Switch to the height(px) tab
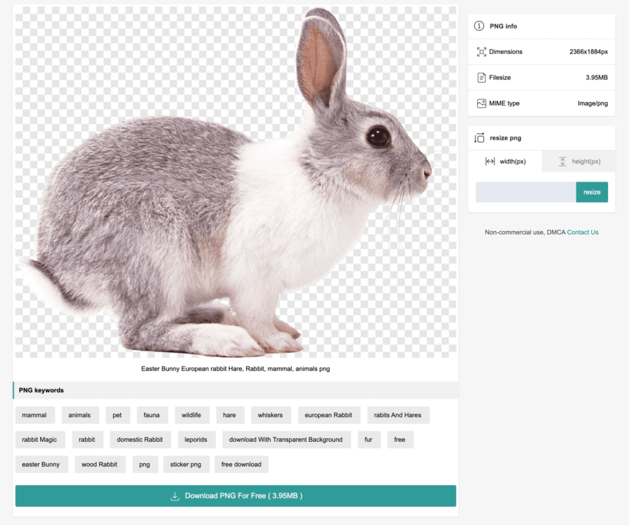This screenshot has width=629, height=525. tap(578, 161)
